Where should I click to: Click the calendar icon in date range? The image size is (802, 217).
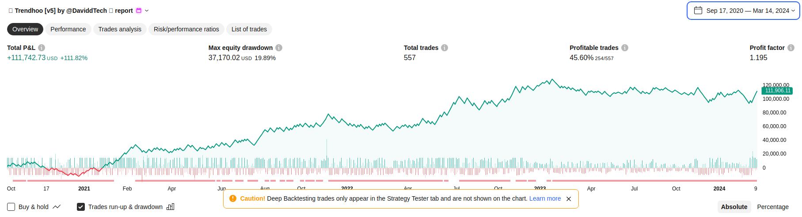click(x=698, y=11)
